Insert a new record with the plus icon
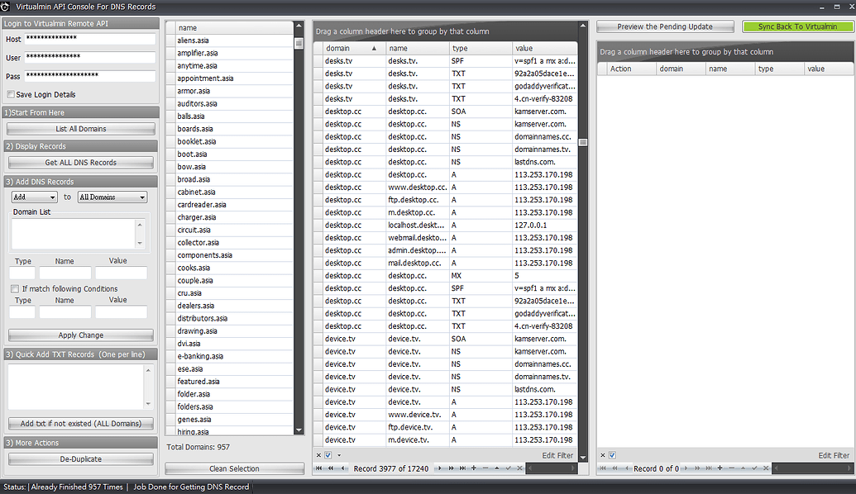Screen dimensions: 856x494 pyautogui.click(x=474, y=468)
